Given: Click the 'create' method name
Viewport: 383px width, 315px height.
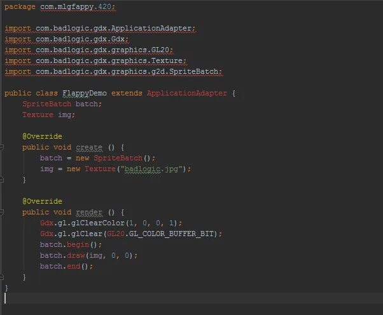Looking at the screenshot, I should (x=89, y=147).
